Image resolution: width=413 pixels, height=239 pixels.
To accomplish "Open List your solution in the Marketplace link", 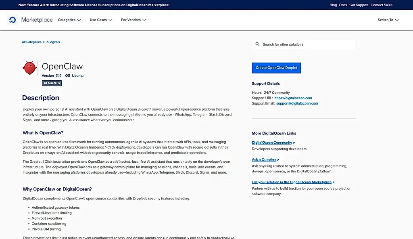I will (x=292, y=182).
